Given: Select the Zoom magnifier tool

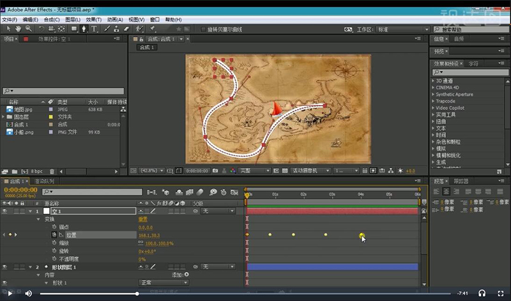Looking at the screenshot, I should [27, 29].
